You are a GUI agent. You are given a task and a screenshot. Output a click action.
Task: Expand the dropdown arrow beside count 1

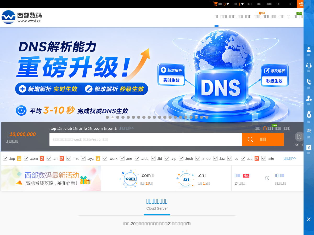(242, 4)
